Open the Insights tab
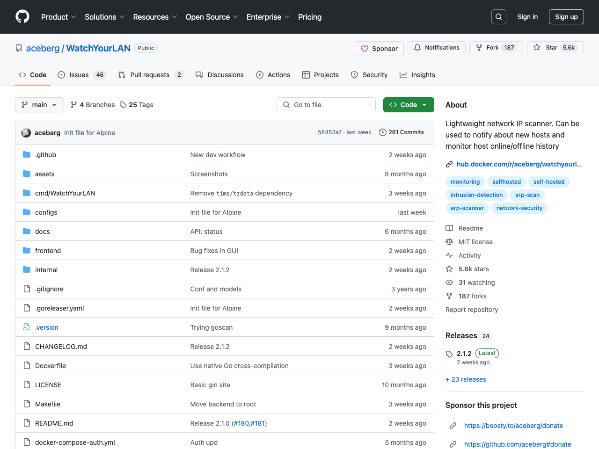Screen dimensions: 599x449 tap(417, 75)
